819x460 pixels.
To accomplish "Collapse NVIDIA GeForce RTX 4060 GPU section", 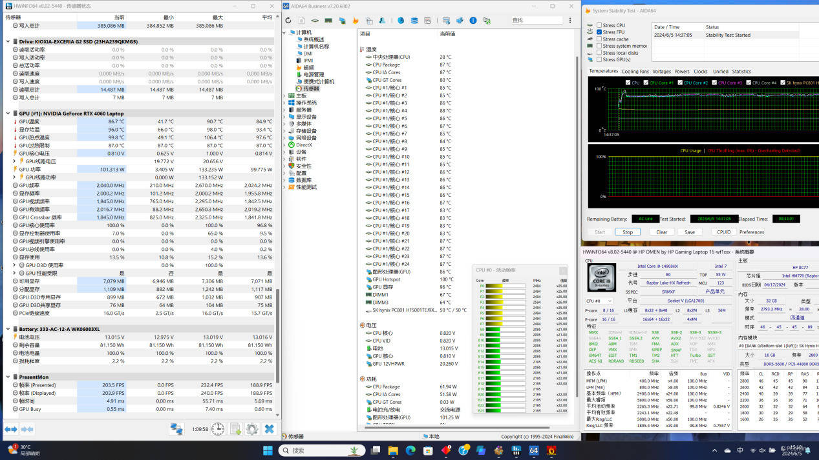I will (8, 114).
